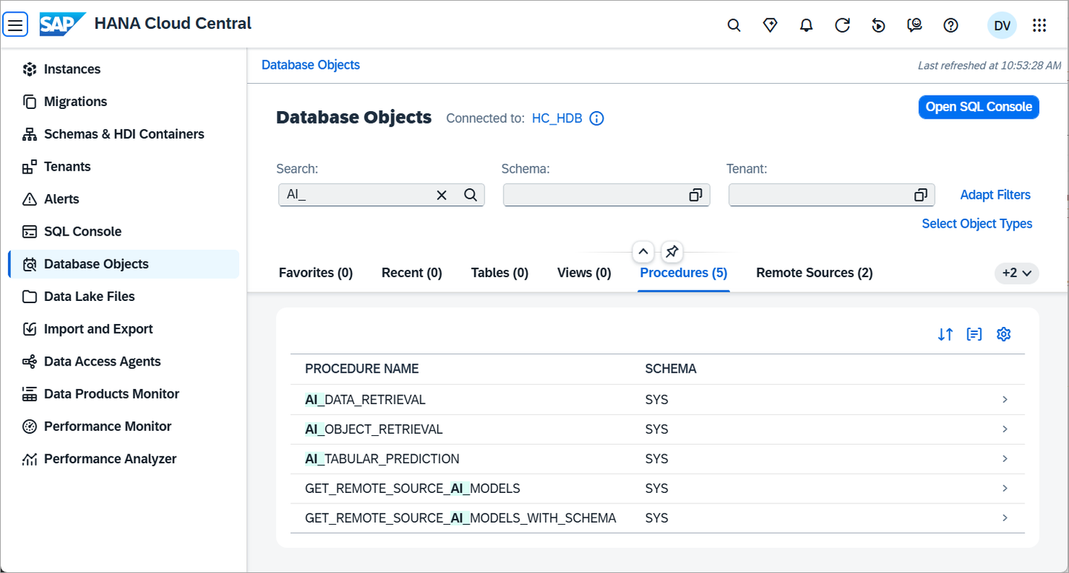Screen dimensions: 1069x573
Task: Click the Open SQL Console button
Action: (x=978, y=107)
